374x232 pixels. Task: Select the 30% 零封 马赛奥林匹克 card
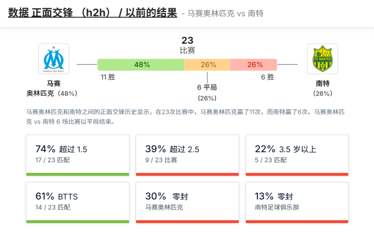(187, 202)
